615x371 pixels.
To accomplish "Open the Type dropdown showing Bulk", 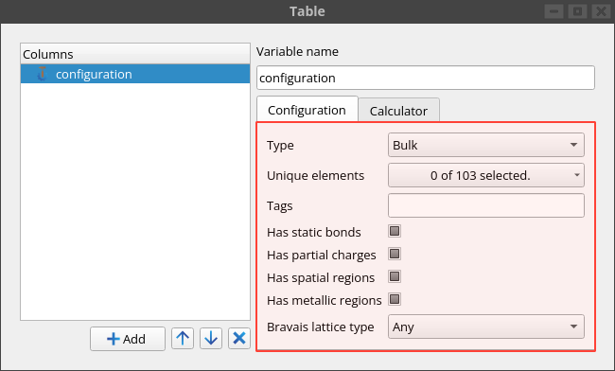I will [x=486, y=145].
